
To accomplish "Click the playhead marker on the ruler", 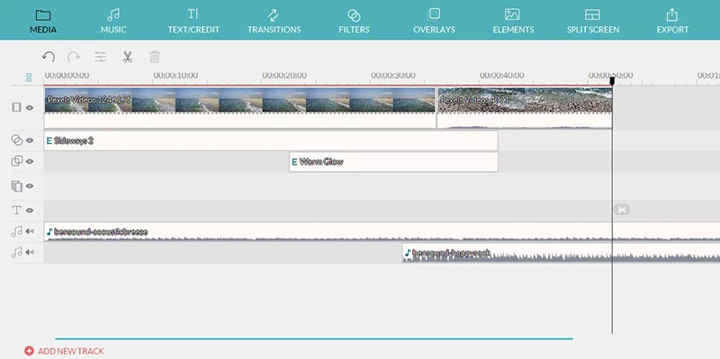I will pyautogui.click(x=612, y=81).
